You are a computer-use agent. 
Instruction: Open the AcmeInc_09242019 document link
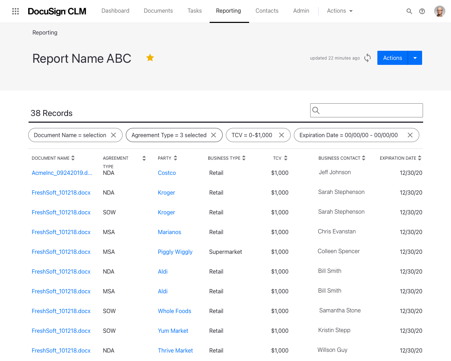[62, 173]
